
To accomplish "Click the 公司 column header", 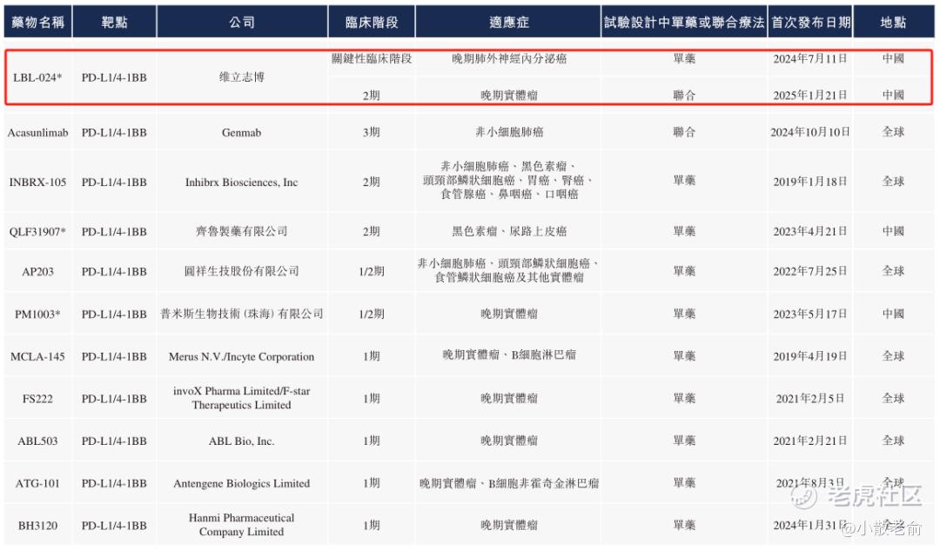I will coord(242,22).
